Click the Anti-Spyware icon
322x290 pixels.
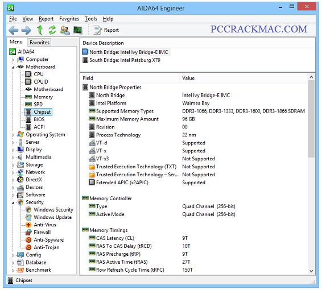(x=28, y=240)
